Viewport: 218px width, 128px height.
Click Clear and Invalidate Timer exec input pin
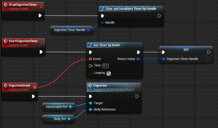coord(102,16)
